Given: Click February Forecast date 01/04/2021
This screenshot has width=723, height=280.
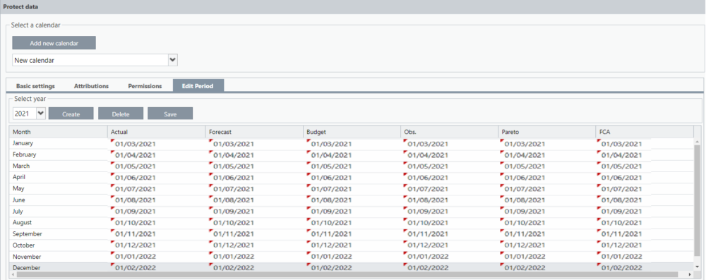Looking at the screenshot, I should coord(233,155).
